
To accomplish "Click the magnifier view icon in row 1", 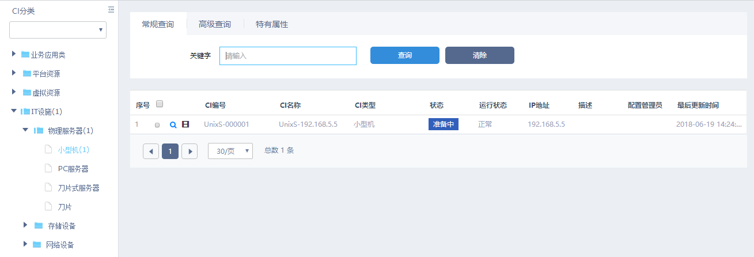I will pyautogui.click(x=173, y=124).
